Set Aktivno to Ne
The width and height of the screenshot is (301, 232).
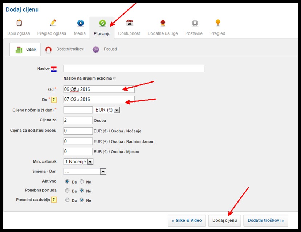point(82,181)
